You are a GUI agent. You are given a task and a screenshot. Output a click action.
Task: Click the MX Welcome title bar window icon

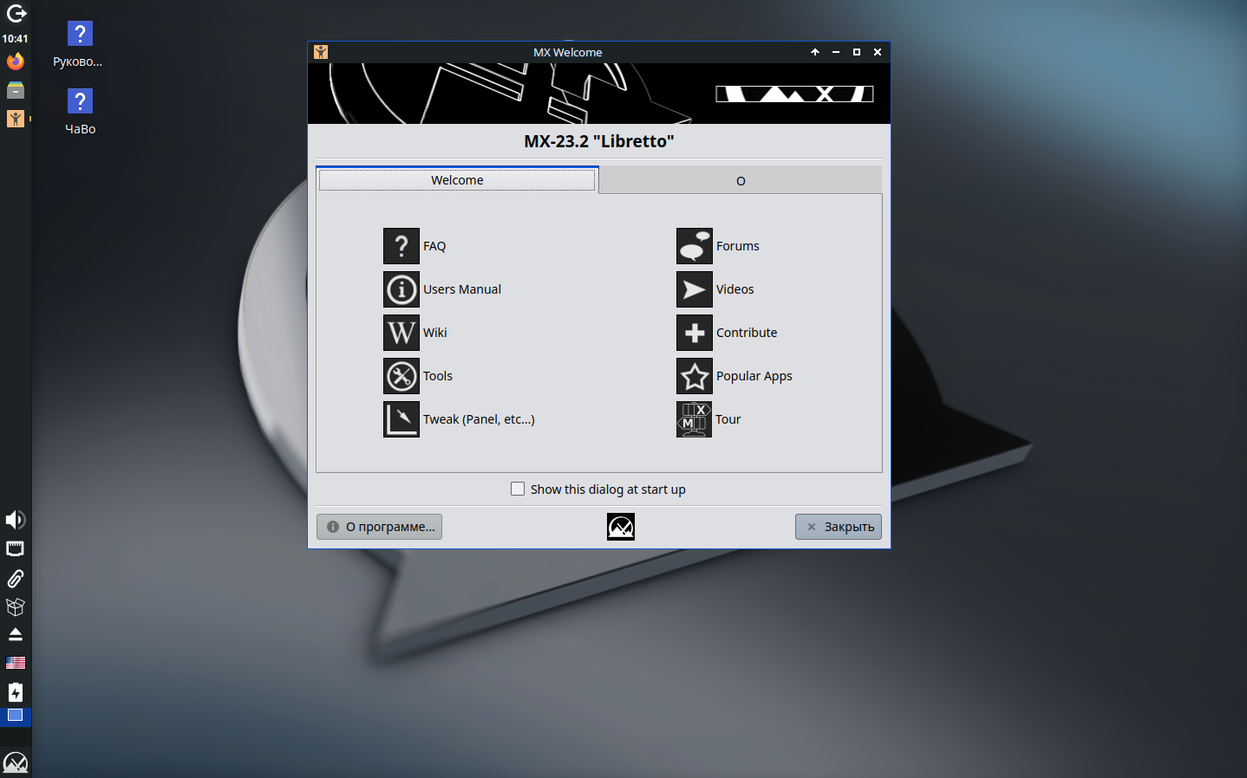321,52
